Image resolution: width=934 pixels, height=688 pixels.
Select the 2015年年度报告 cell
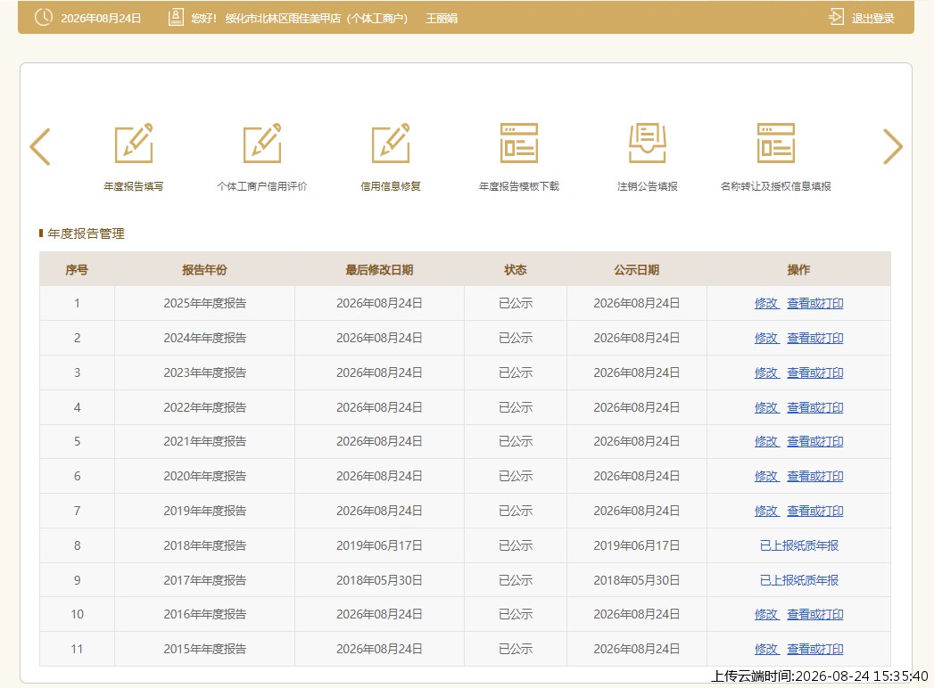tap(205, 649)
